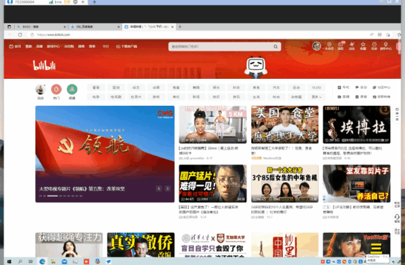Expand the 更多 more categories dropdown

pyautogui.click(x=316, y=97)
